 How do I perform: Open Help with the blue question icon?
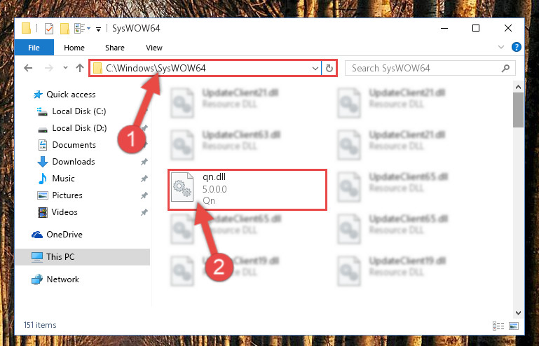(517, 47)
